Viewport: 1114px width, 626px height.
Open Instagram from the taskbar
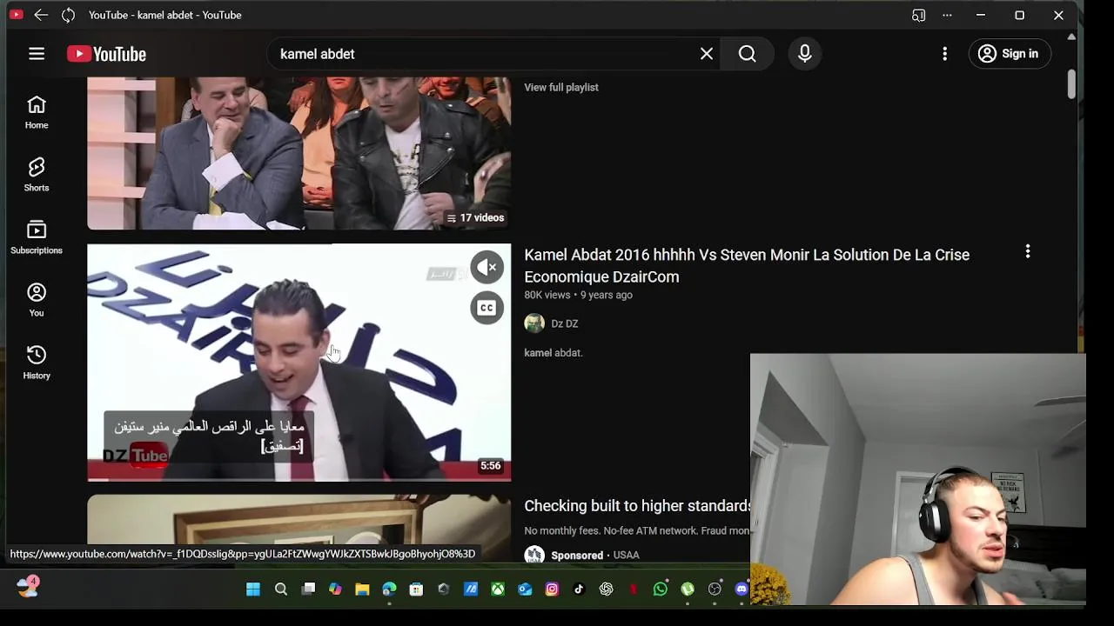(552, 589)
